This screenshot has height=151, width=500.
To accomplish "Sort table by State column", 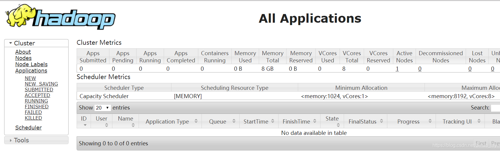I will click(332, 121).
